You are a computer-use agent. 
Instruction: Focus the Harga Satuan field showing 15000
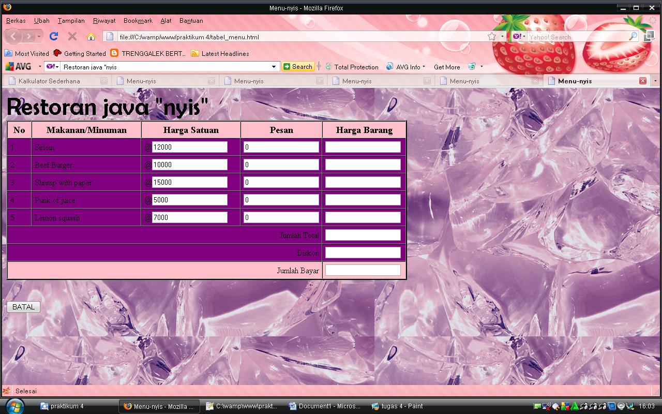190,182
